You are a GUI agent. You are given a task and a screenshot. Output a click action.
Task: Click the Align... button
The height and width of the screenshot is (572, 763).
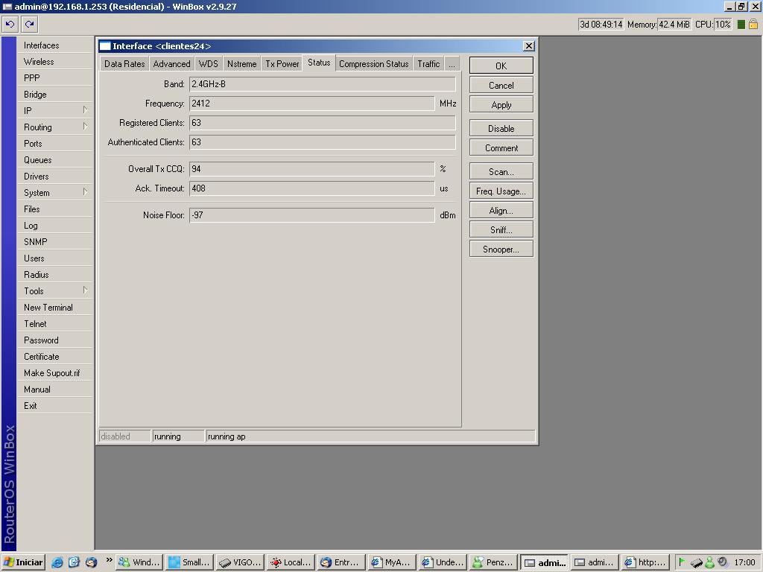pyautogui.click(x=501, y=211)
